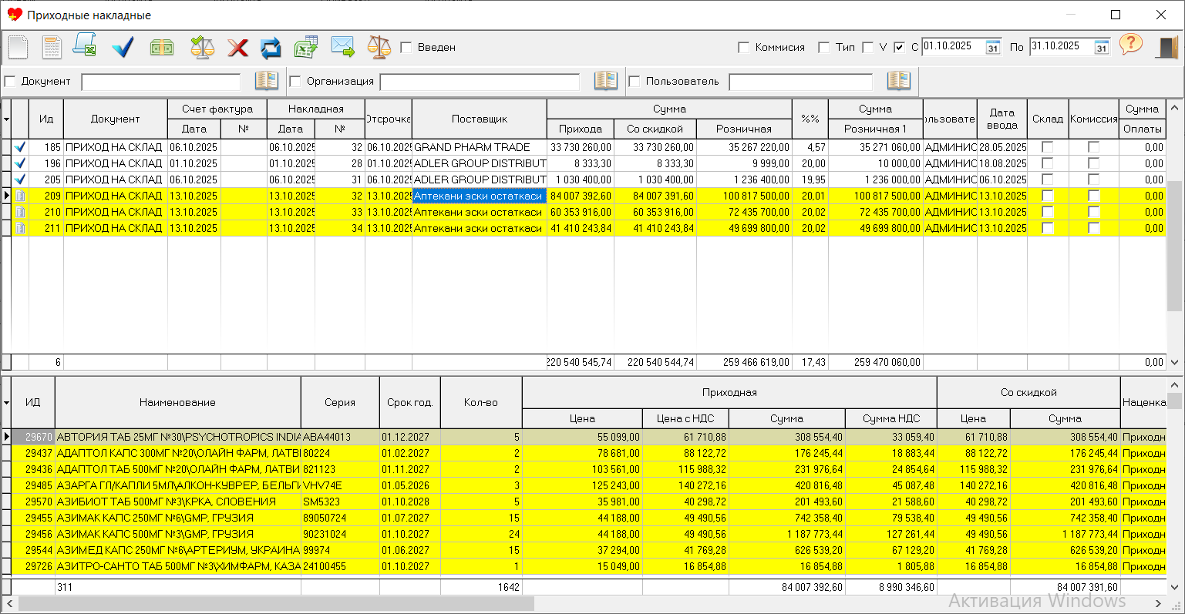
Task: Open the calendar for start date 01.10.2025
Action: tap(993, 48)
